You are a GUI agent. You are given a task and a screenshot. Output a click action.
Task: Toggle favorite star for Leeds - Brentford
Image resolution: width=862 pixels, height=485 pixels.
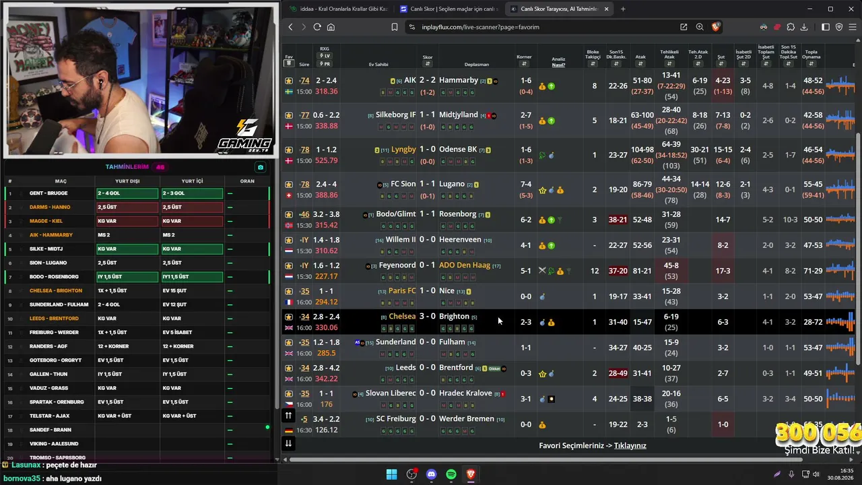point(289,368)
